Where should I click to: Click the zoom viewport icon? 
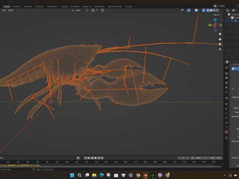tap(220, 34)
